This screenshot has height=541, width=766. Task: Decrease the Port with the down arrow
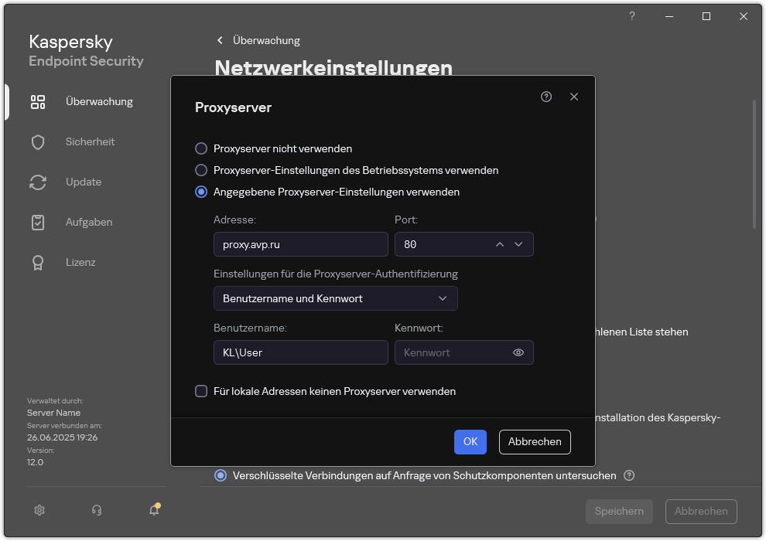tap(520, 244)
